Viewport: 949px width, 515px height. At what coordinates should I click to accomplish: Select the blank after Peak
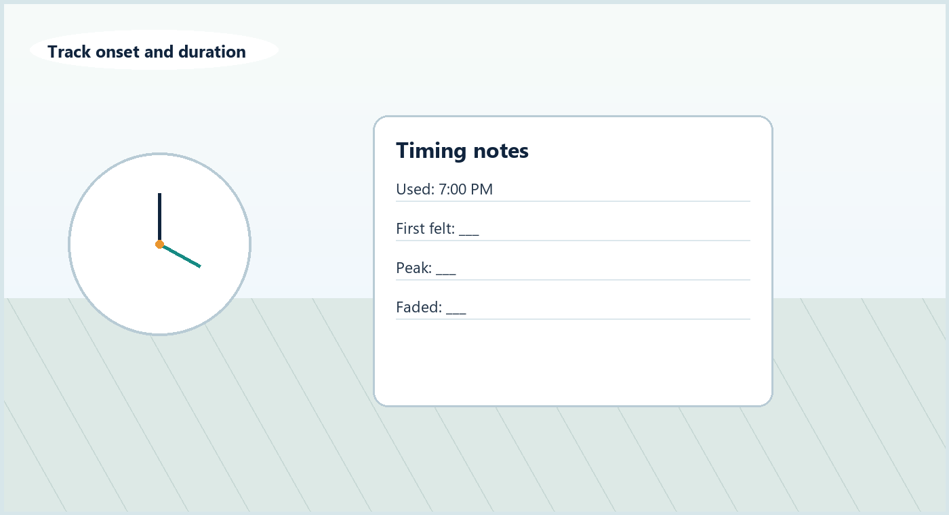446,270
